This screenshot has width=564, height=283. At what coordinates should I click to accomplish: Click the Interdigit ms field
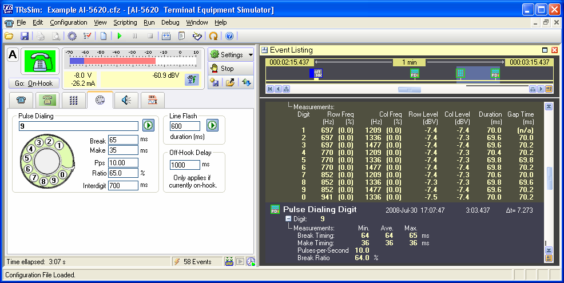click(x=123, y=186)
